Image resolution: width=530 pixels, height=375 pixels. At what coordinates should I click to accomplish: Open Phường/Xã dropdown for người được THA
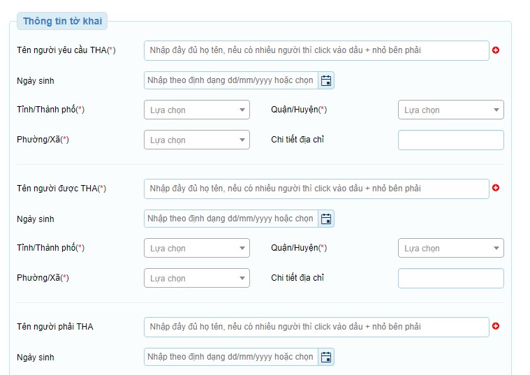point(196,279)
